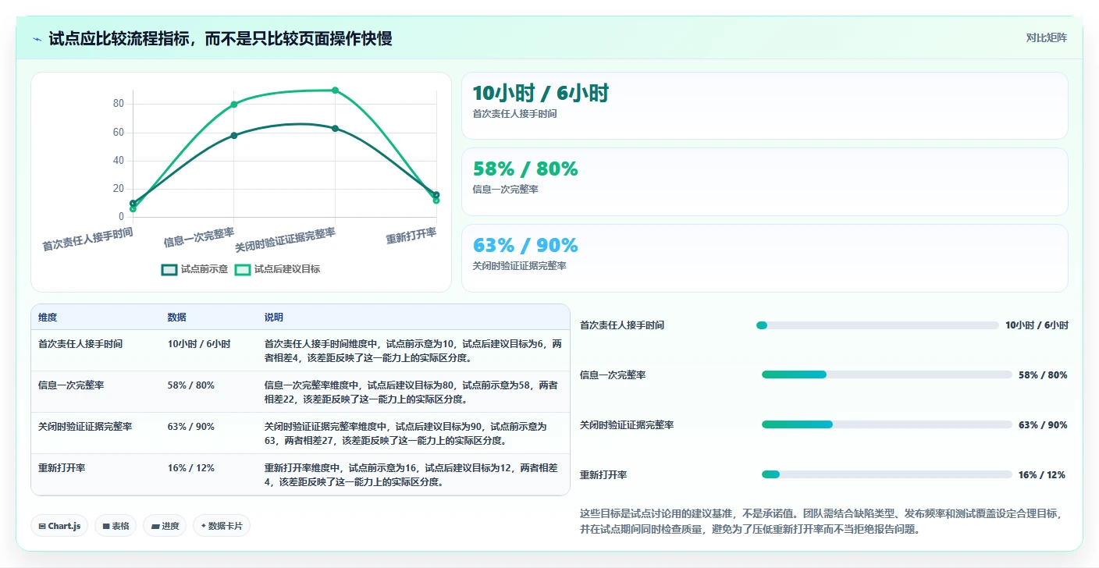Click the big 10小时 / 6小时 card value
This screenshot has width=1099, height=568.
tap(540, 94)
